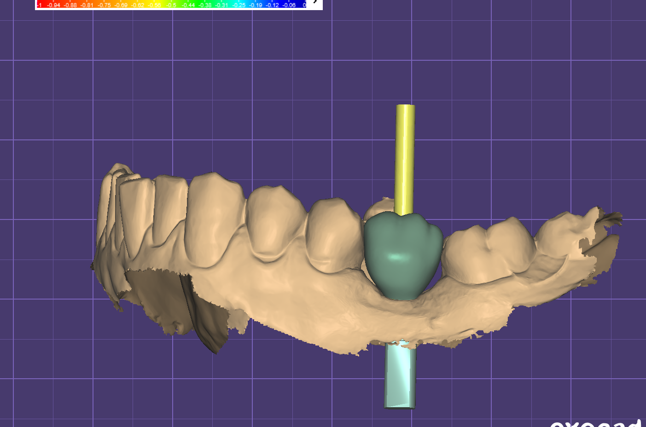Pick the blue -0.12 region of the scale
This screenshot has height=427, width=646.
pos(272,5)
